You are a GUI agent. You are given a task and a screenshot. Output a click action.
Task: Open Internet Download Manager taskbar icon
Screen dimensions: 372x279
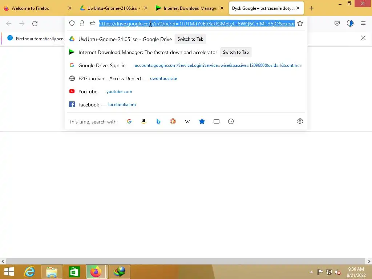(119, 272)
